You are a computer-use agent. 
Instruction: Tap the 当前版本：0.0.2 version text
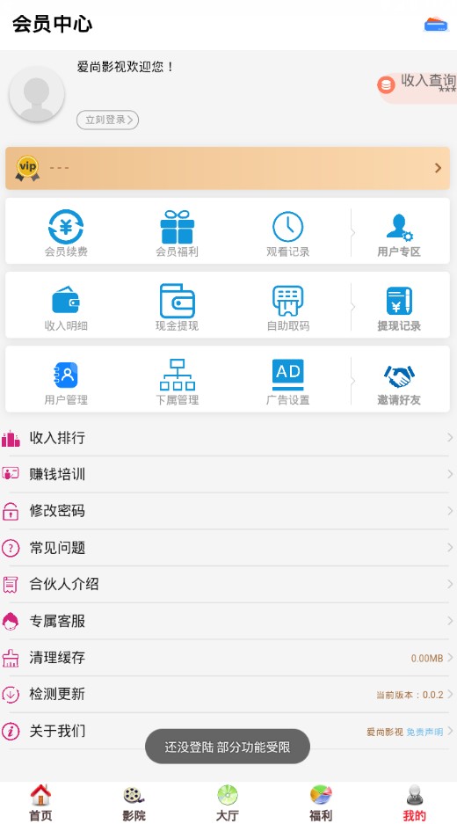coord(410,695)
